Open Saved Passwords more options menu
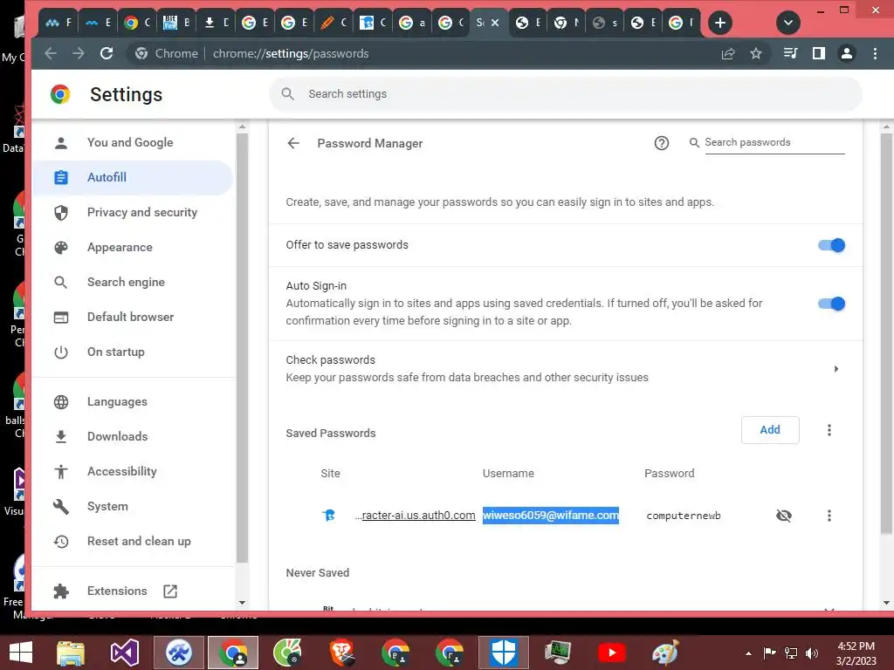This screenshot has width=894, height=670. pyautogui.click(x=829, y=430)
